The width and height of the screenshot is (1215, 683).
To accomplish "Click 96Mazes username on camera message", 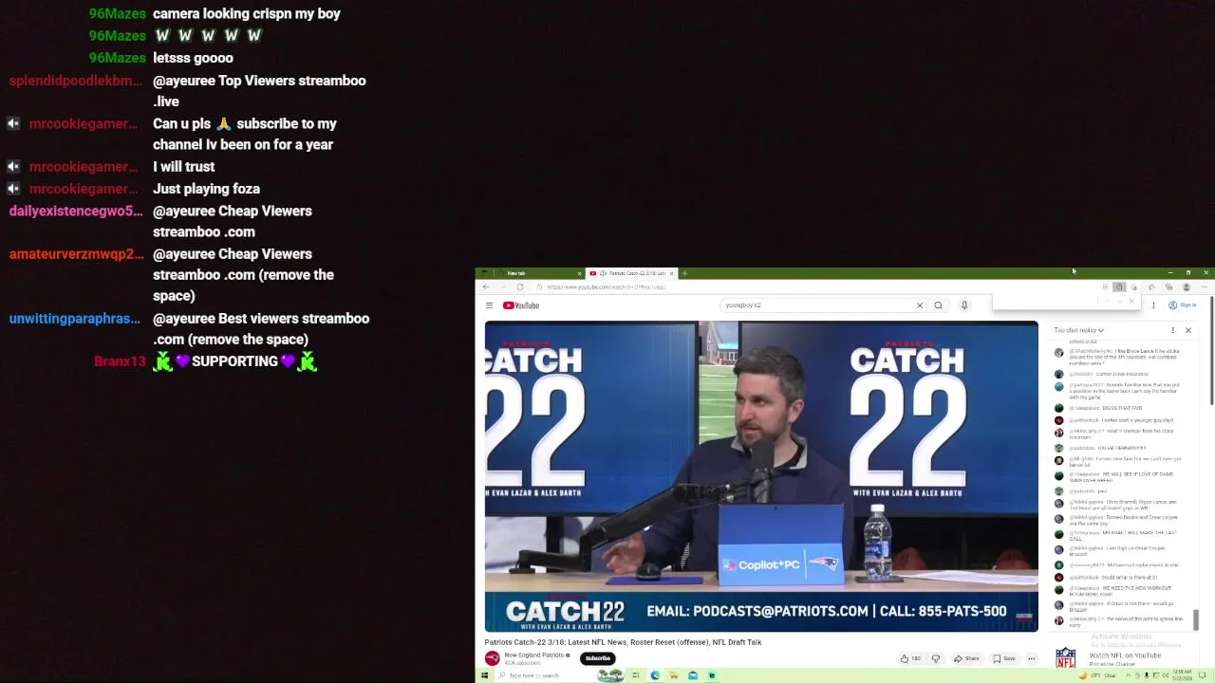I will (117, 14).
